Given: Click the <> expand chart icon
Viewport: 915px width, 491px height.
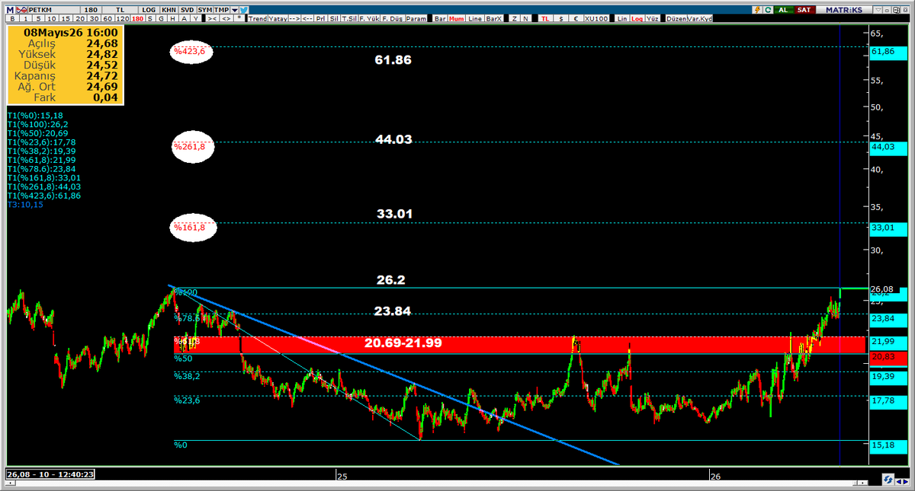Looking at the screenshot, I should [x=226, y=18].
